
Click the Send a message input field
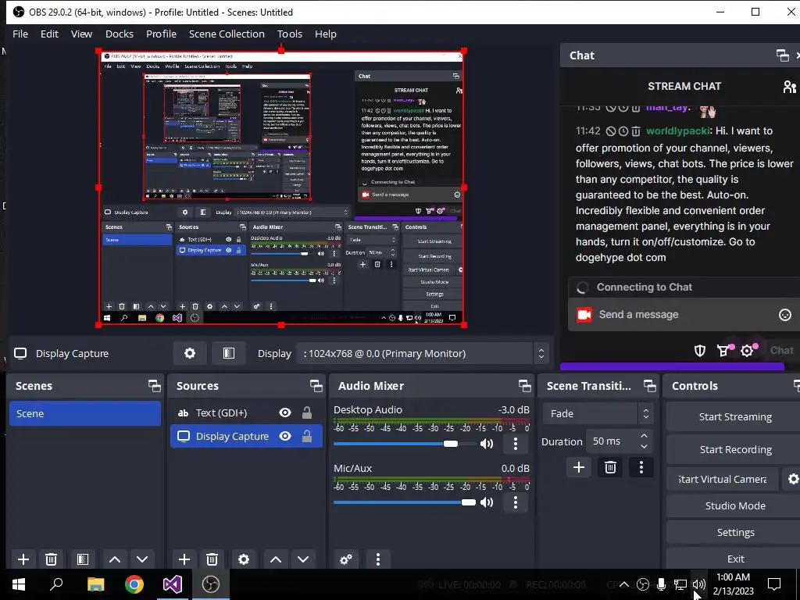[684, 315]
